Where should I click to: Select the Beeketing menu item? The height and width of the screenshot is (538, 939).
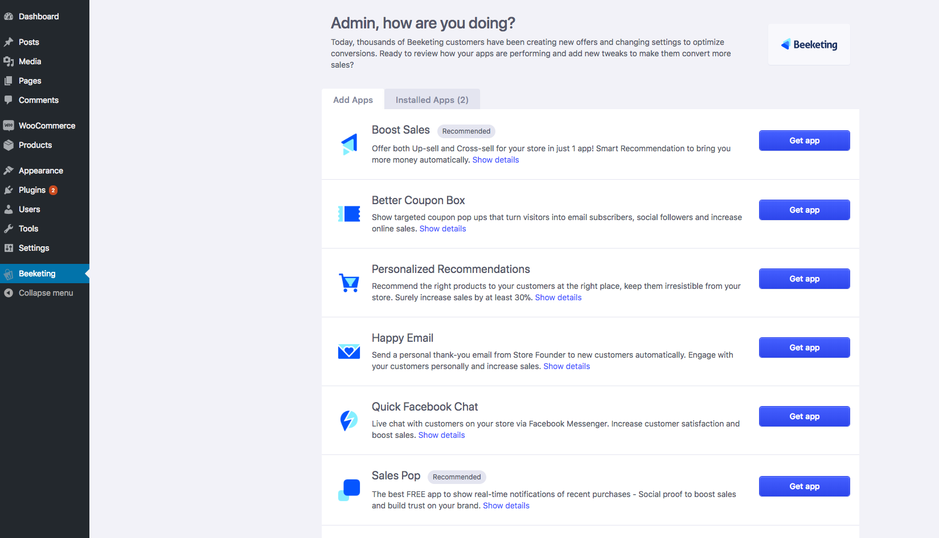click(44, 274)
